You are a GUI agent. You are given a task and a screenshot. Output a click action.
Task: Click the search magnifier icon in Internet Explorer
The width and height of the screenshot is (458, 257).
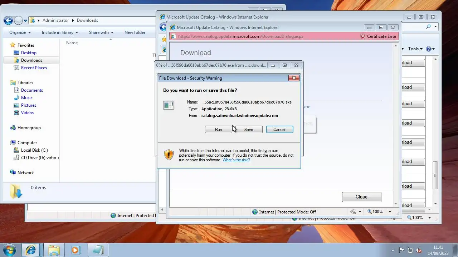coord(429,26)
